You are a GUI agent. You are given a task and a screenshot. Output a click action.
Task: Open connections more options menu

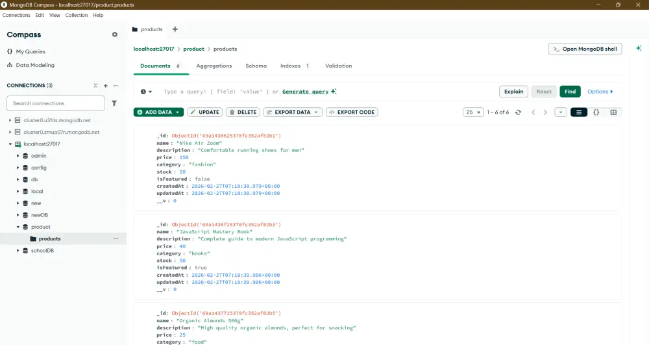click(116, 85)
